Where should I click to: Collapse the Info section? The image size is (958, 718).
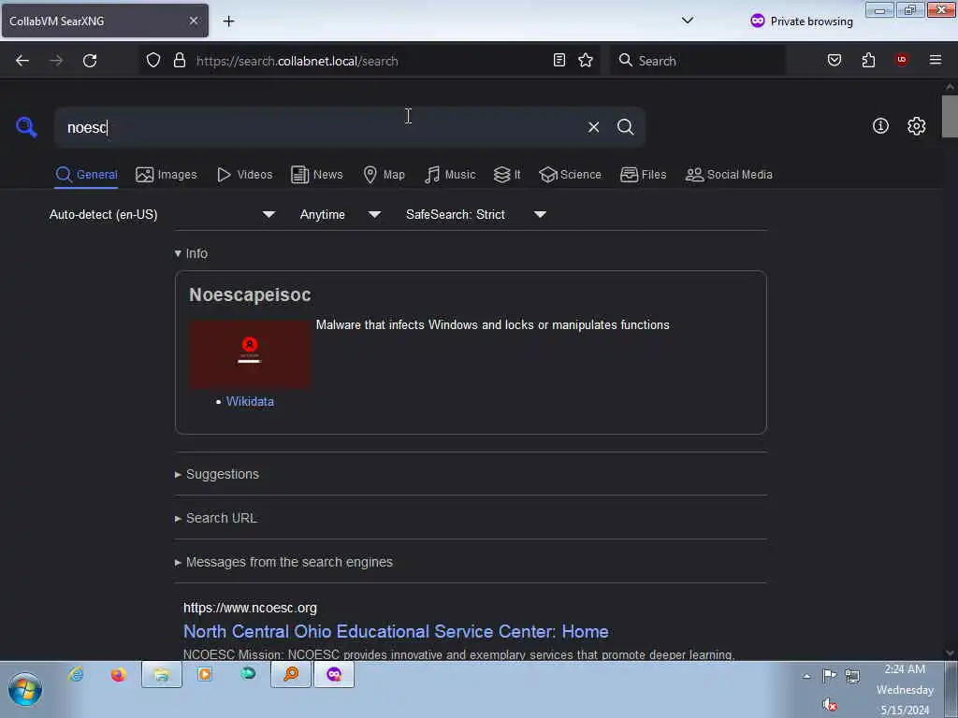point(191,253)
